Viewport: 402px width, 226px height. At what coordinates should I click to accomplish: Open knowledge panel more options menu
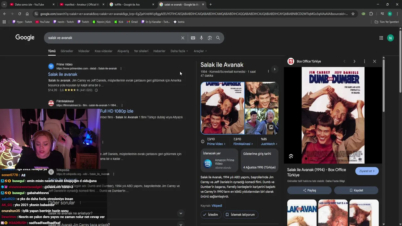[x=268, y=71]
